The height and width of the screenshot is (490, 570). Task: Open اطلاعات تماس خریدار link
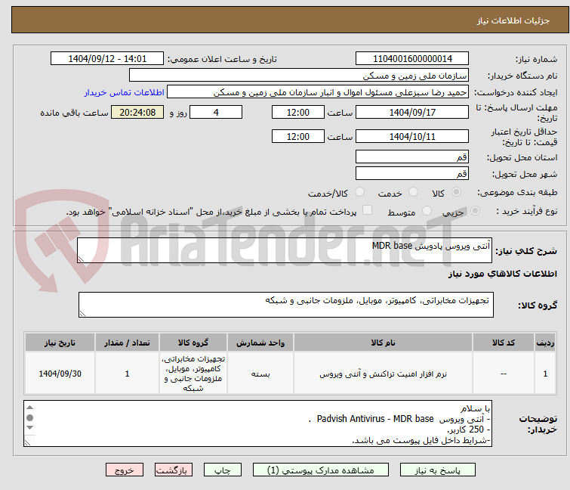pos(125,92)
